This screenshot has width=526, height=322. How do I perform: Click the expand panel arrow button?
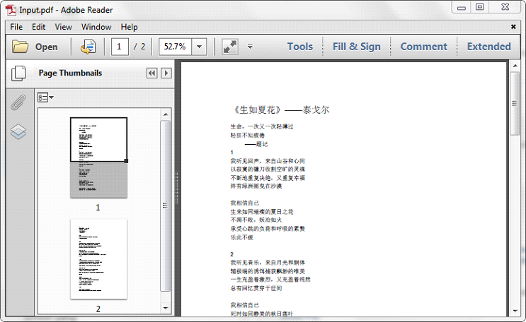point(166,73)
